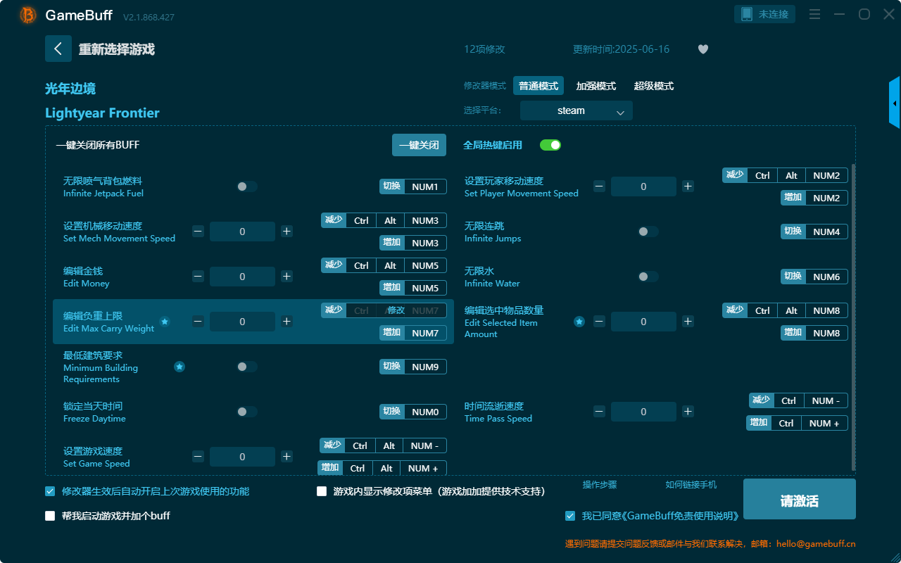Click NUM6 hotkey for Infinite Water
The image size is (901, 563).
(814, 277)
